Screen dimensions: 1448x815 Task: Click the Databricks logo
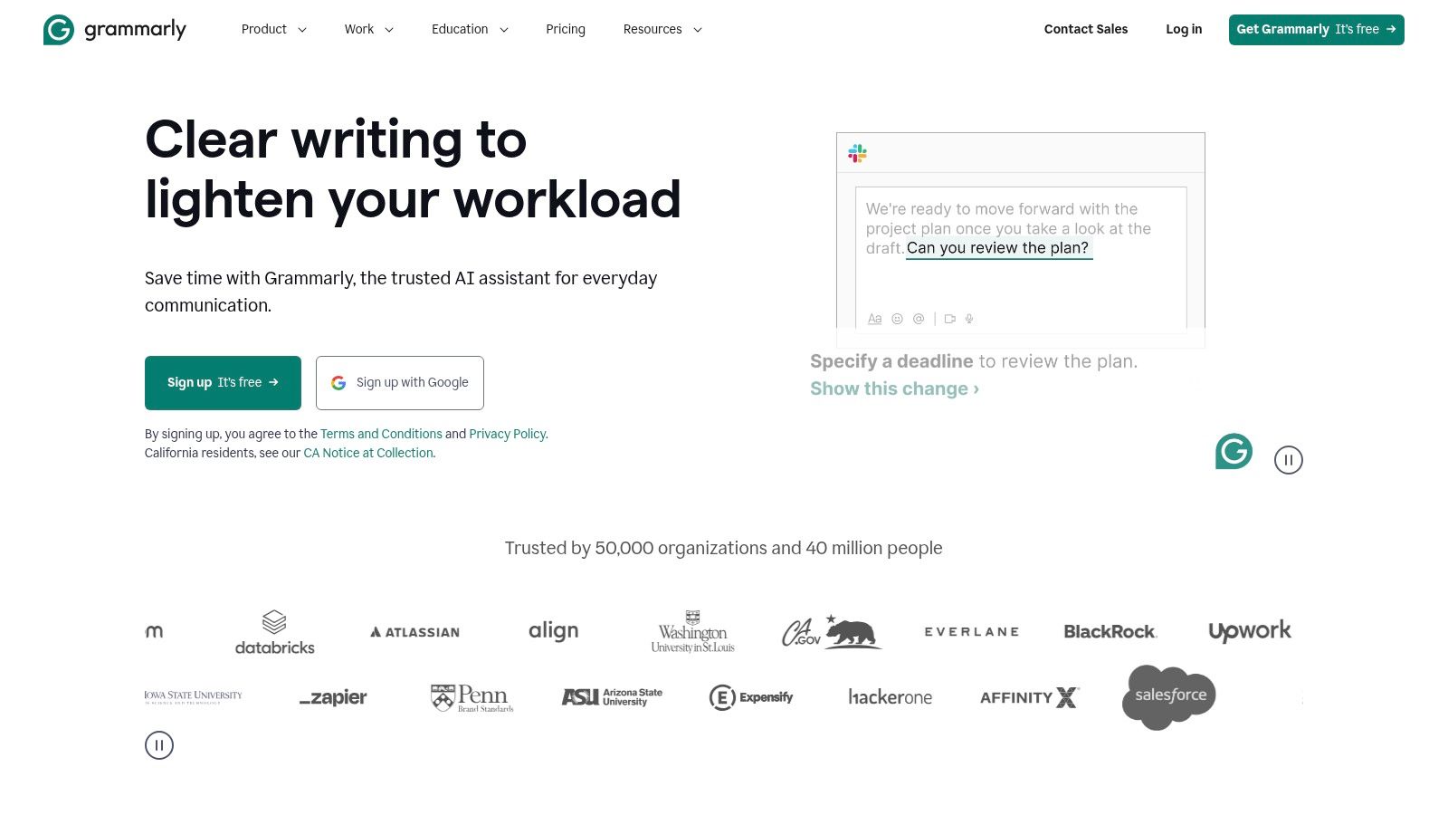274,632
